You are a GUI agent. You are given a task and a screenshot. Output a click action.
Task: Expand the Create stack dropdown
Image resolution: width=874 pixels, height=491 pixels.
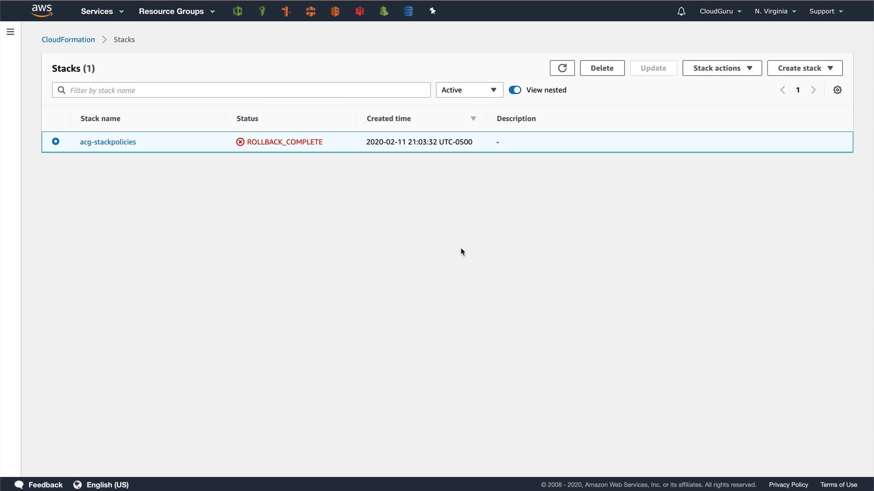click(804, 68)
